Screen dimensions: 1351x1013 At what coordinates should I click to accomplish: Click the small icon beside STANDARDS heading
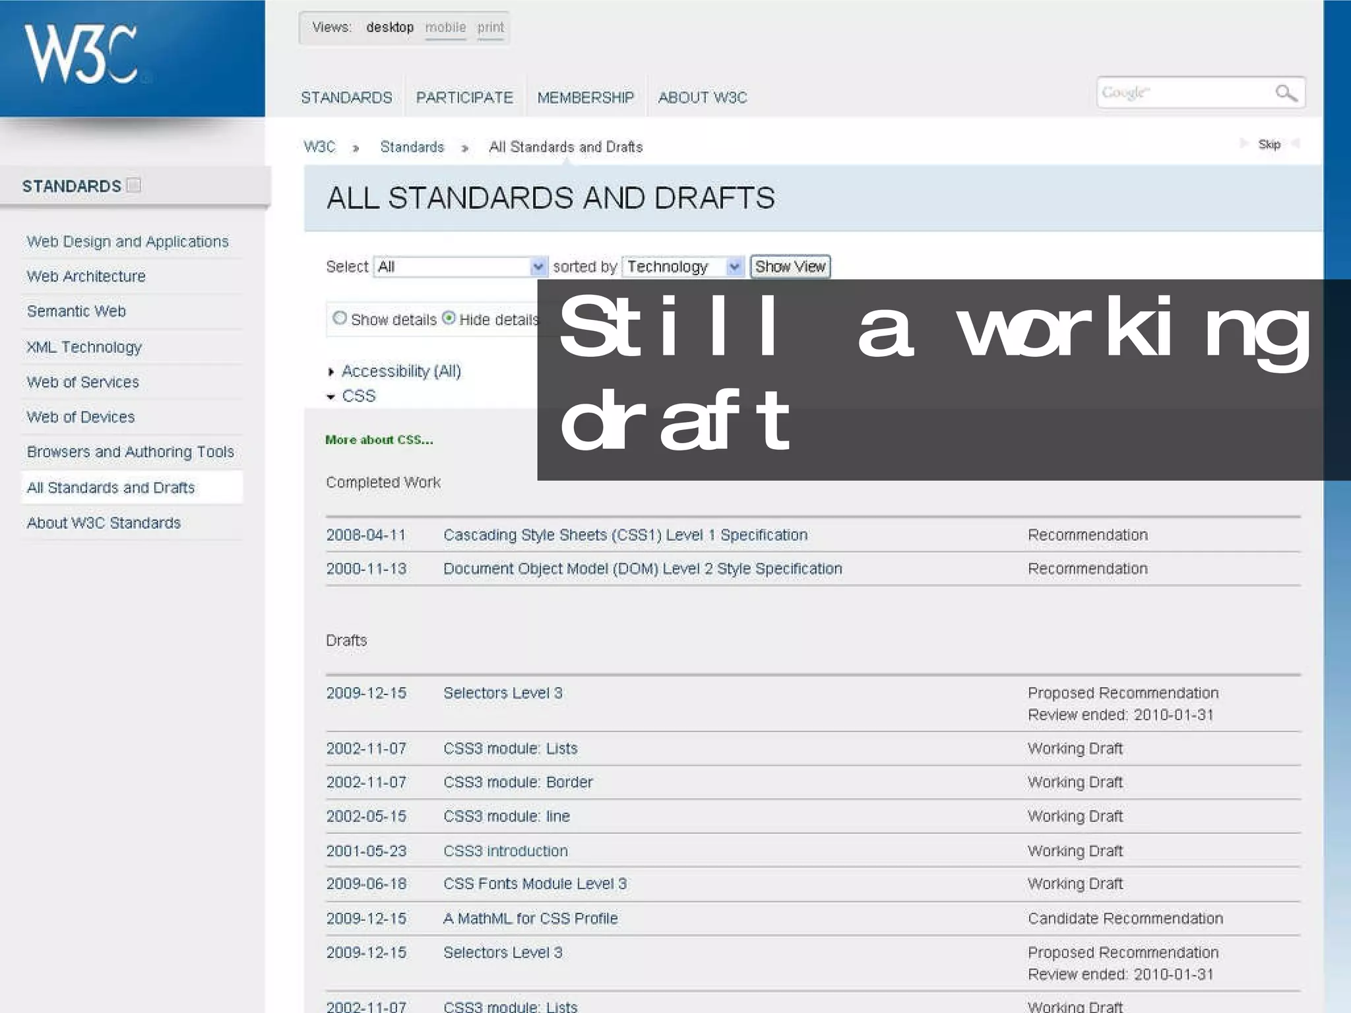coord(134,185)
